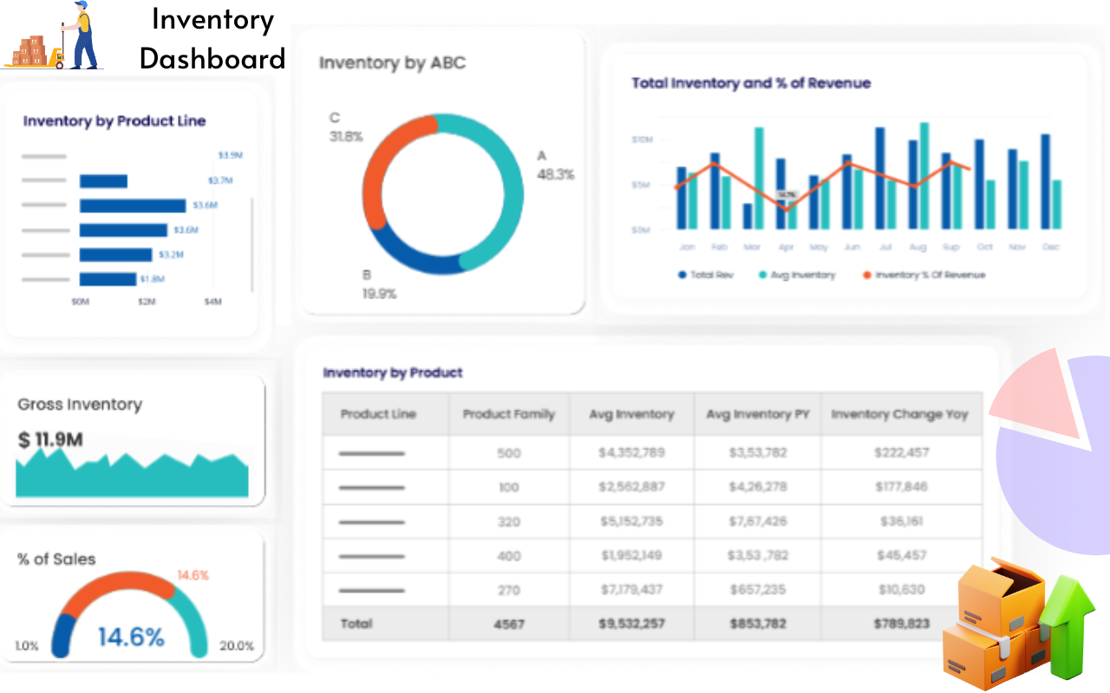Click the $789,823 total Inventory Change

tap(902, 624)
